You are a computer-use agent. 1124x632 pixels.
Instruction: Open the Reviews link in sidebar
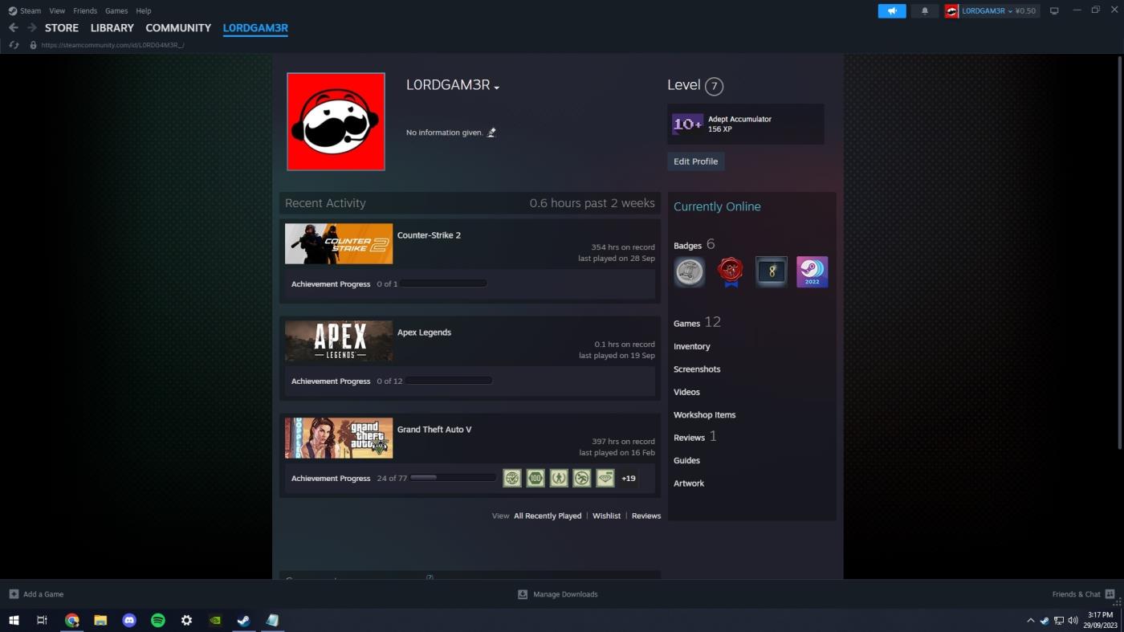coord(690,438)
